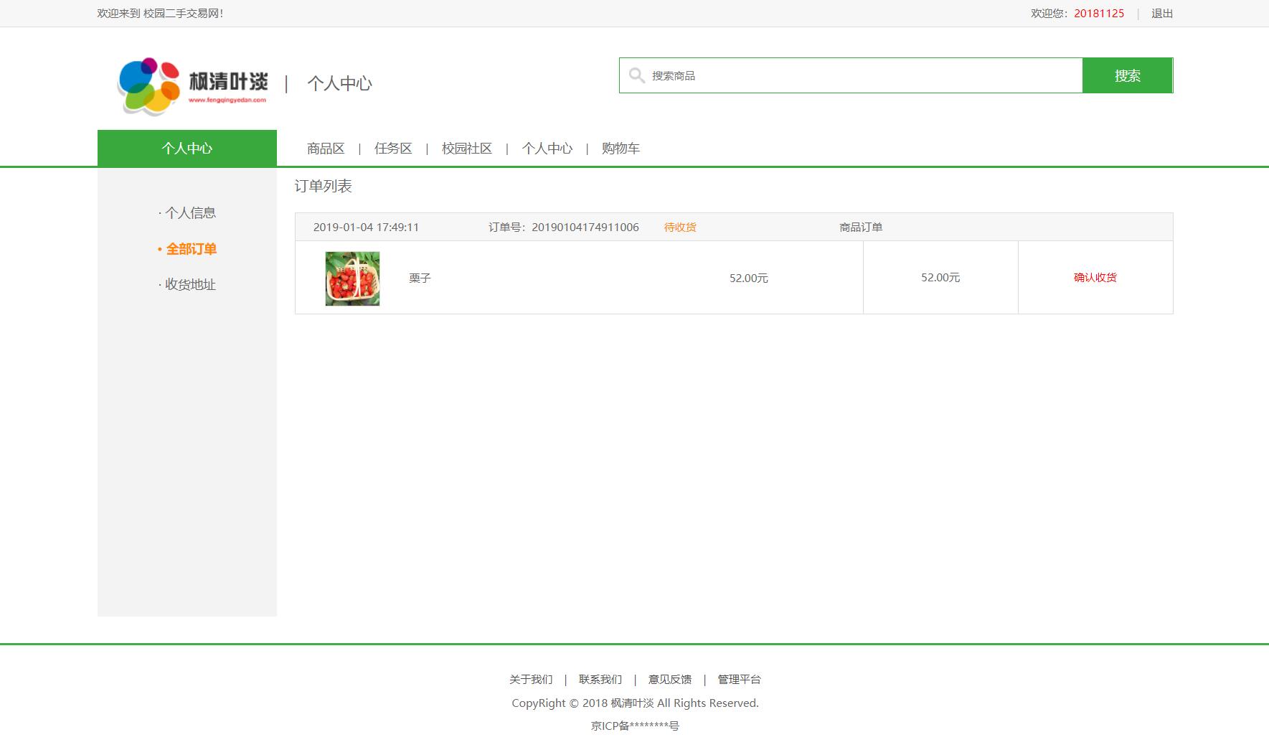Open 管理平台 footer link
This screenshot has width=1269, height=750.
point(739,680)
